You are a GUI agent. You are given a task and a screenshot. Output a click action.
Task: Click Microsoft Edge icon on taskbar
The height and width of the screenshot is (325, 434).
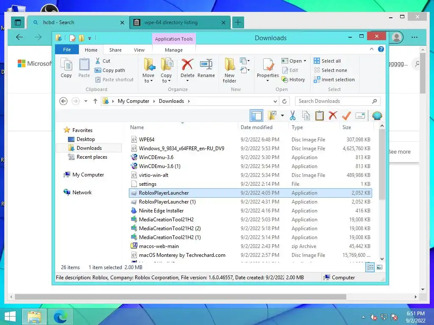pos(60,317)
